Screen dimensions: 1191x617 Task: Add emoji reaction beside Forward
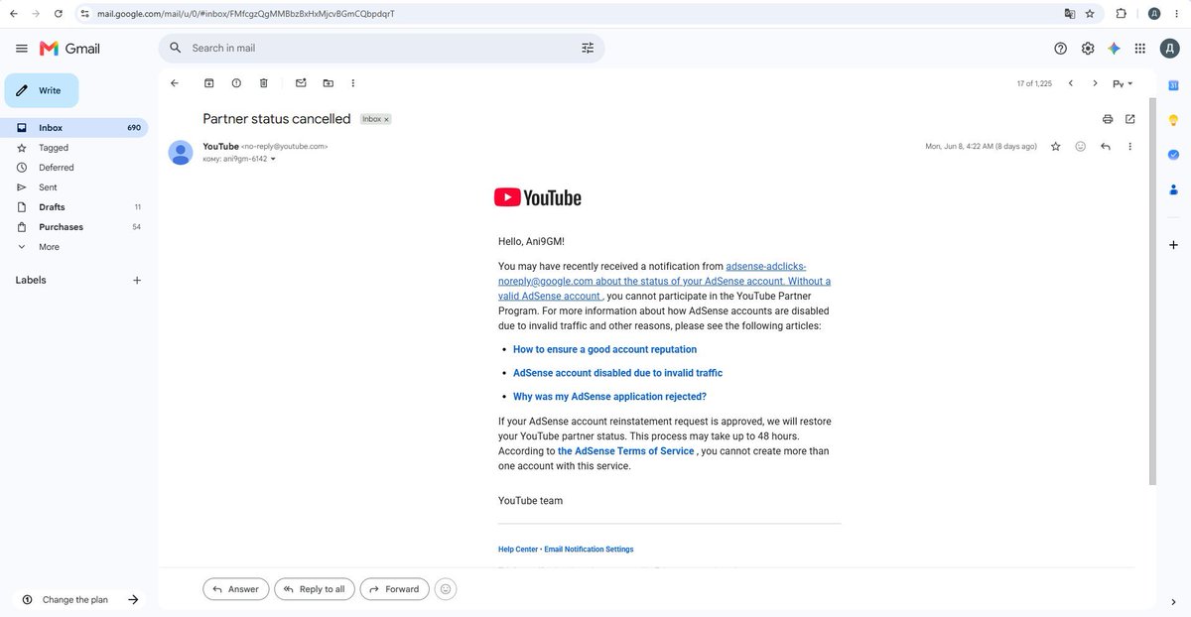pos(447,589)
